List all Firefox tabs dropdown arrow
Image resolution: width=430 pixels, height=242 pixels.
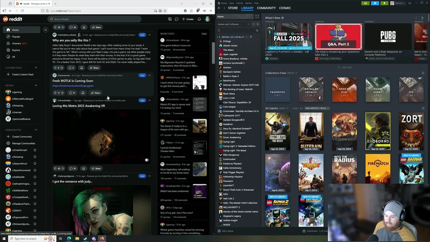(x=181, y=4)
